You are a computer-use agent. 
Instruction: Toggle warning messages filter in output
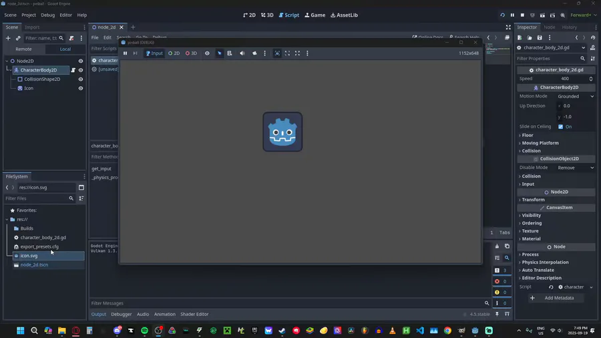pos(502,293)
